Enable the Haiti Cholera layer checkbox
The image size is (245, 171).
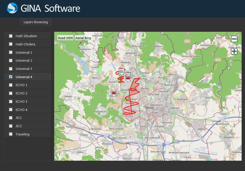[x=11, y=44]
